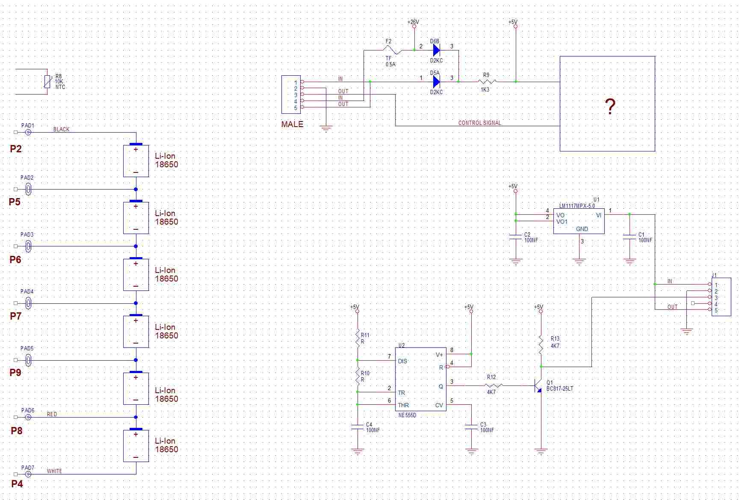Click the VI pin label on the LM1117
Viewport: 739px width, 501px height.
599,215
